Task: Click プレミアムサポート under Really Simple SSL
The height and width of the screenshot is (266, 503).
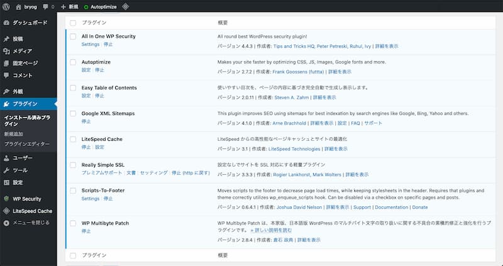Action: click(x=102, y=173)
